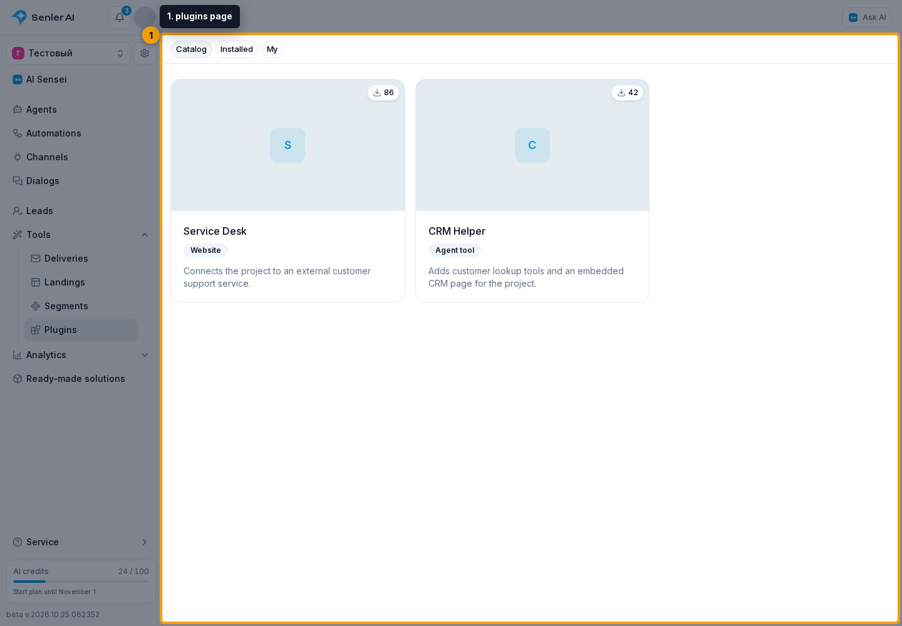902x626 pixels.
Task: Open Deliveries under Tools
Action: (66, 259)
